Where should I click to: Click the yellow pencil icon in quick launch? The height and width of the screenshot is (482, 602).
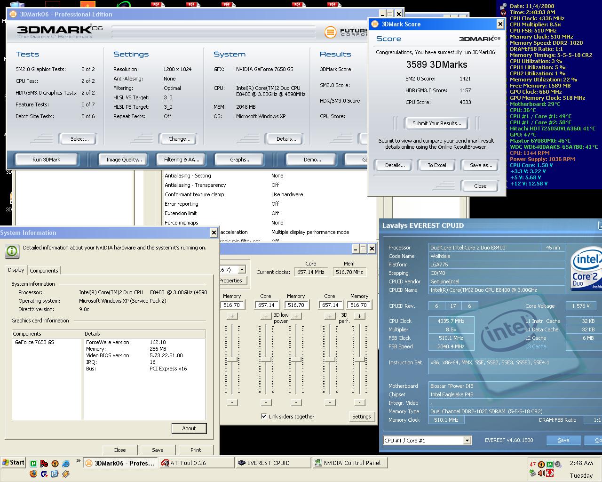click(66, 474)
